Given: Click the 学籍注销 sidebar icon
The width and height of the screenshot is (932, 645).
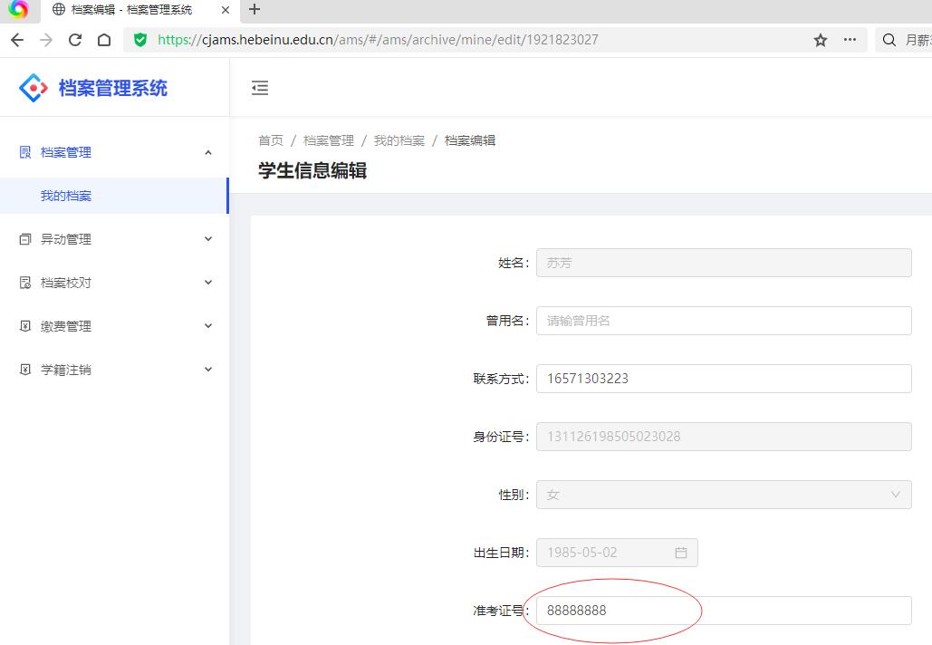Looking at the screenshot, I should (x=25, y=370).
